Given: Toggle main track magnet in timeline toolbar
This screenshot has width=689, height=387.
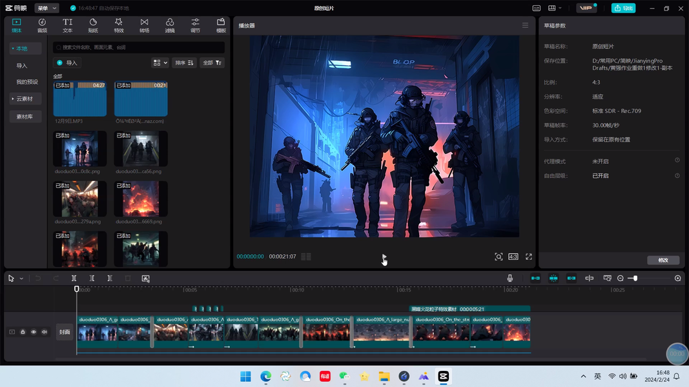Looking at the screenshot, I should 535,278.
